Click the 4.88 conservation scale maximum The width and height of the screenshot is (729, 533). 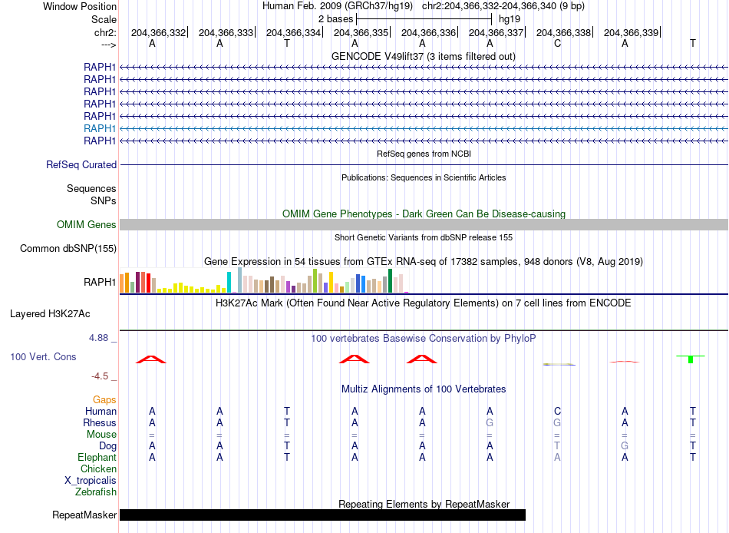pyautogui.click(x=98, y=338)
